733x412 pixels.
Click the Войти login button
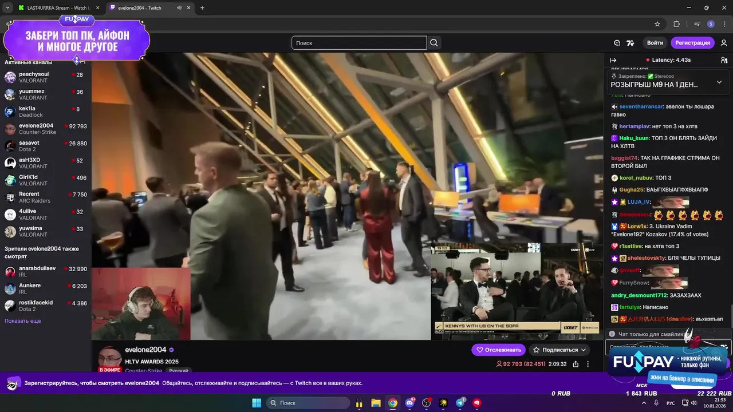(x=655, y=43)
